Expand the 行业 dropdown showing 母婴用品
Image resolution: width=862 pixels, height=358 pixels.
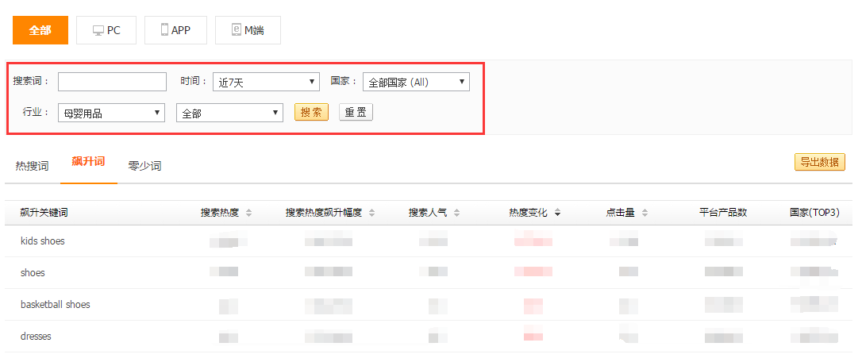tap(111, 113)
